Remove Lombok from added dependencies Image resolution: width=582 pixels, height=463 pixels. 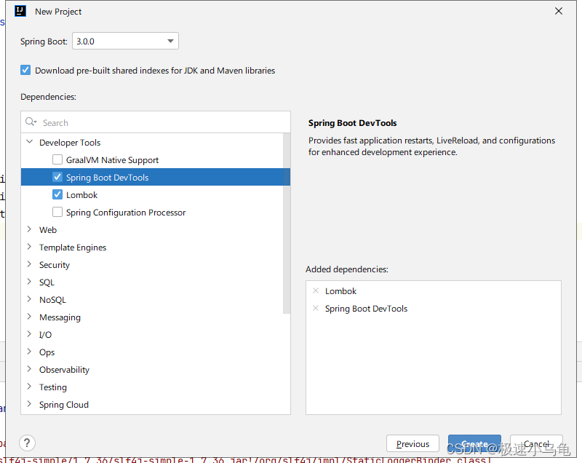[x=316, y=290]
